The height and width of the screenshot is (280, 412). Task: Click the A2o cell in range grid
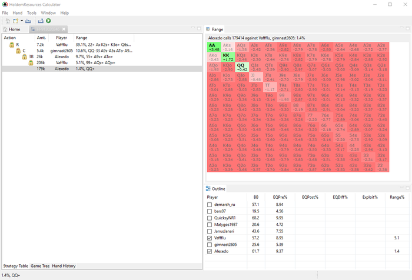[x=214, y=167]
